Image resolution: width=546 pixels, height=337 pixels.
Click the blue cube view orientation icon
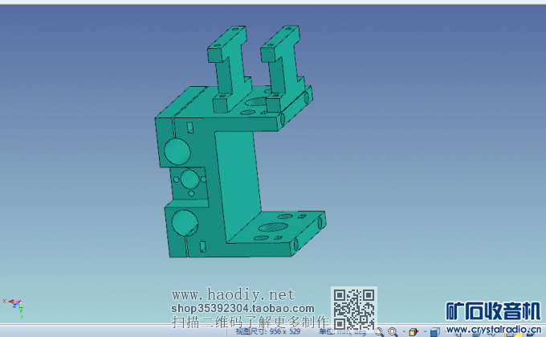(434, 331)
